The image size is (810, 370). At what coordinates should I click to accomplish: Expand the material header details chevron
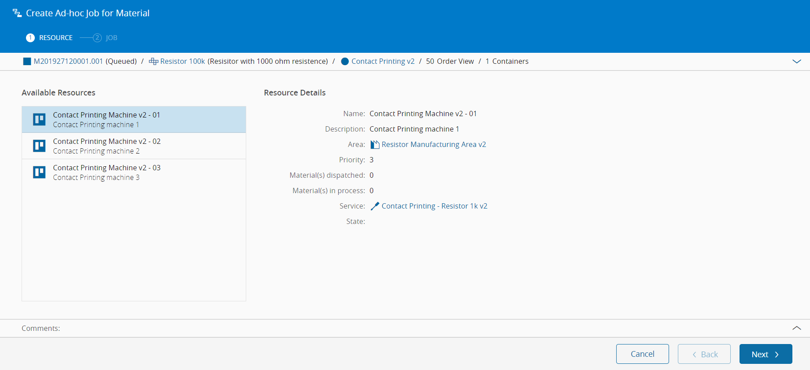coord(796,62)
